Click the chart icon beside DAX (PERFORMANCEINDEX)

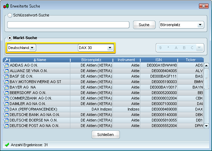click(x=6, y=109)
